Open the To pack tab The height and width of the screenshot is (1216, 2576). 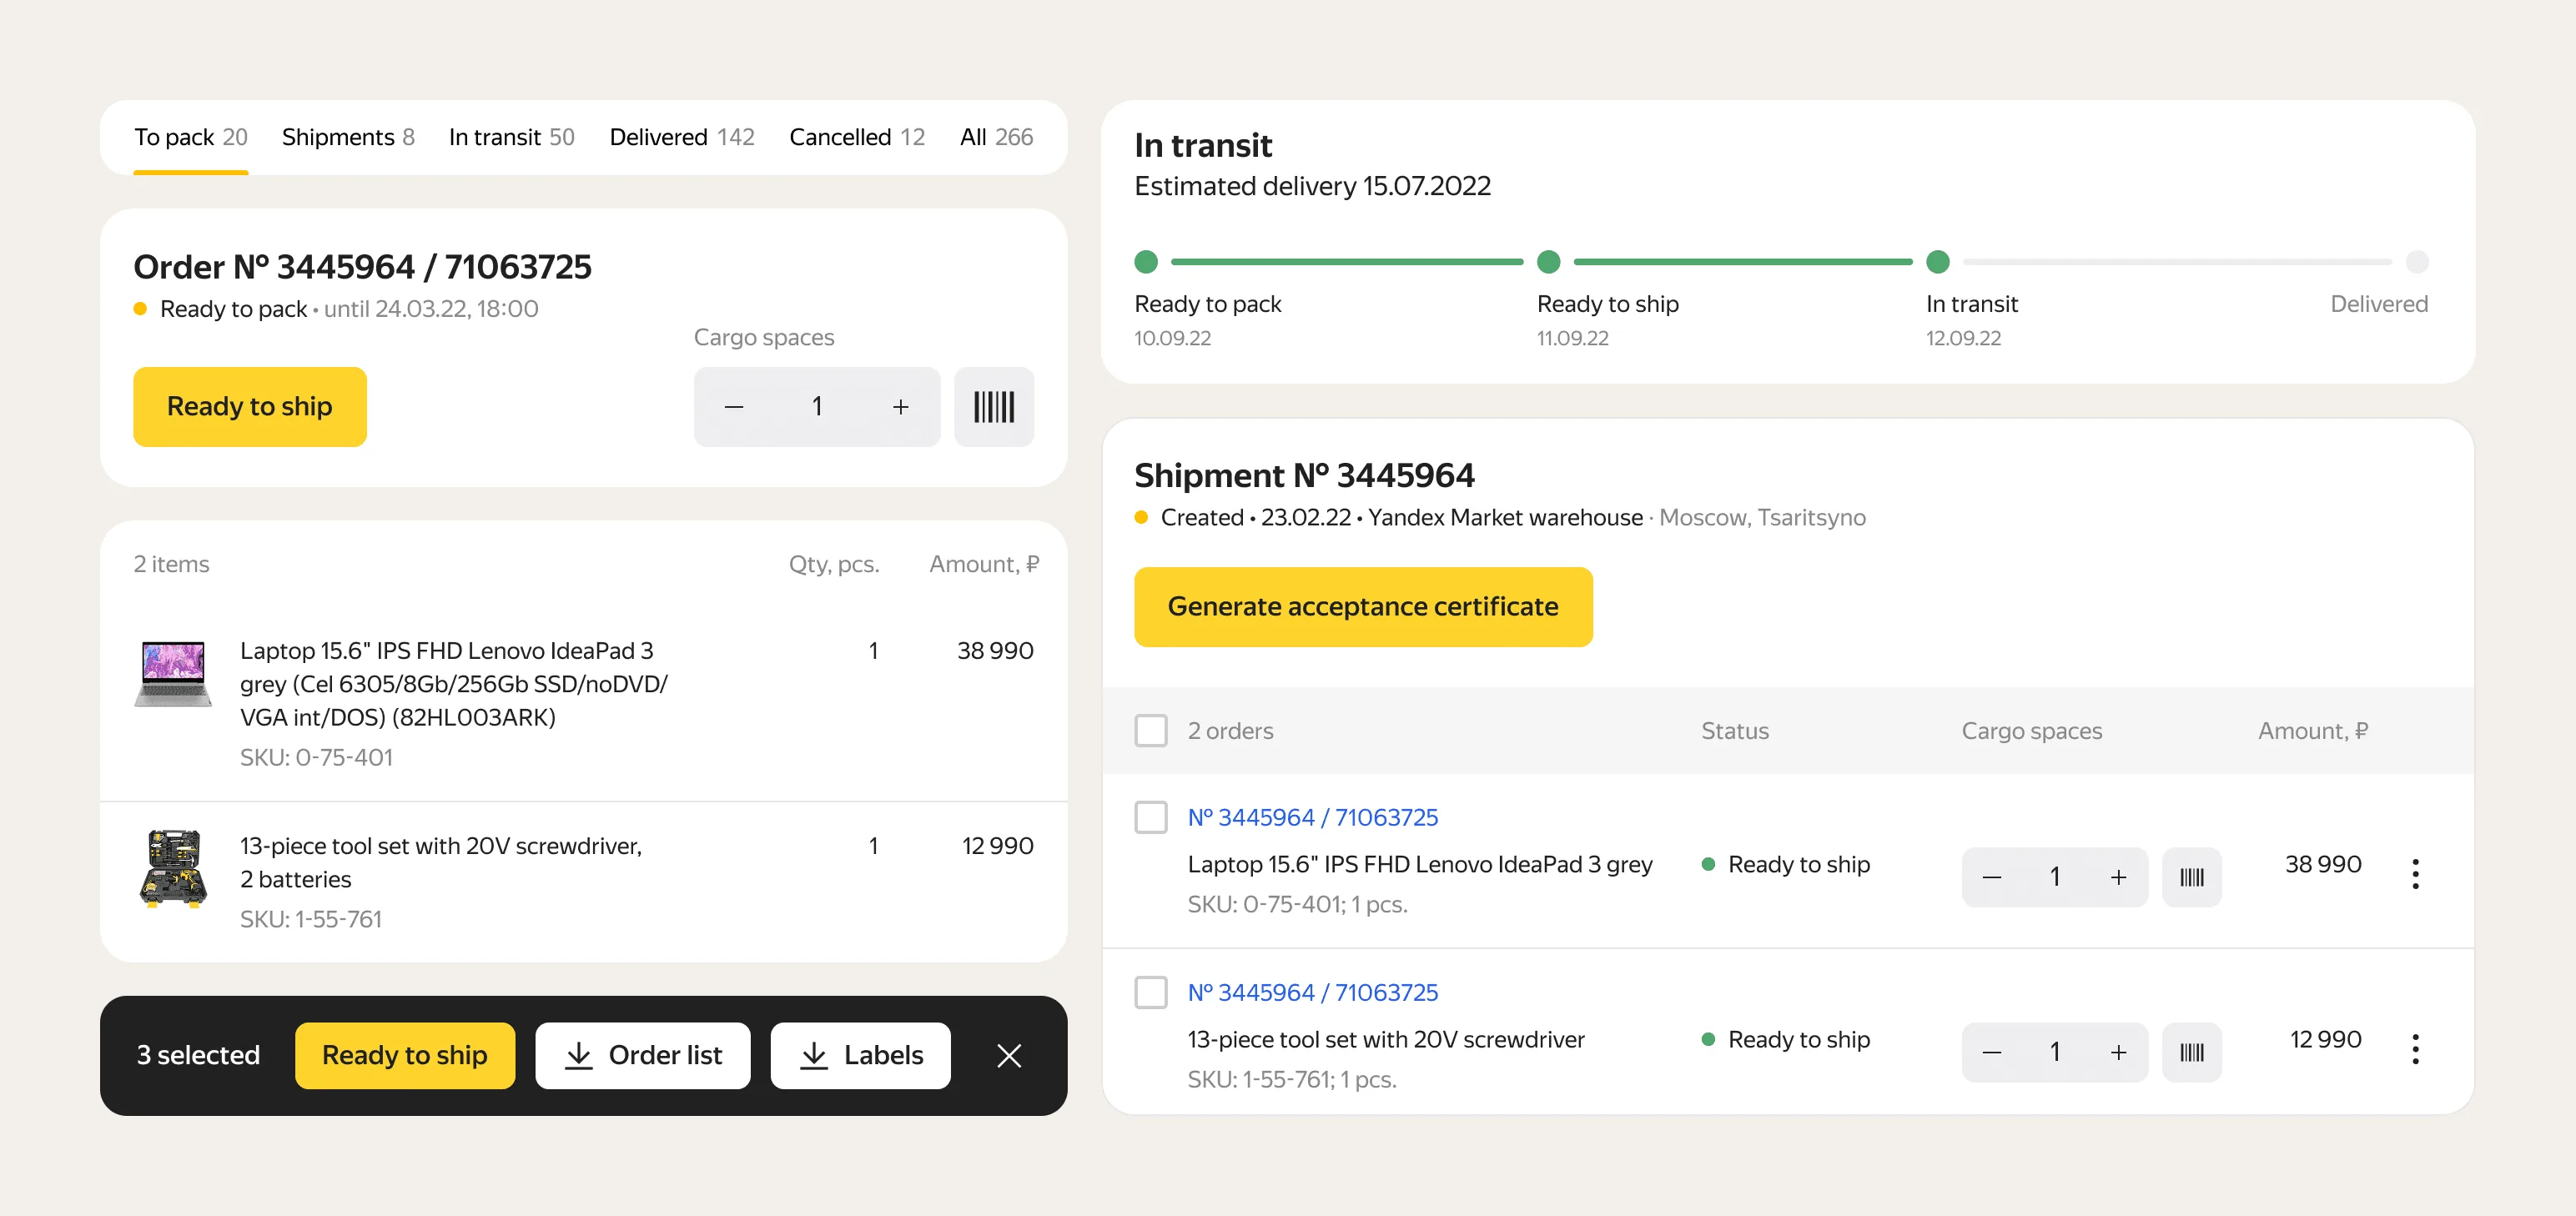(x=191, y=137)
